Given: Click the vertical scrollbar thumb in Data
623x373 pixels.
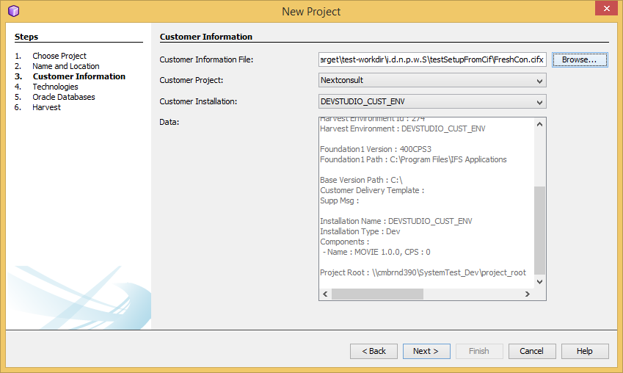Looking at the screenshot, I should pyautogui.click(x=540, y=229).
